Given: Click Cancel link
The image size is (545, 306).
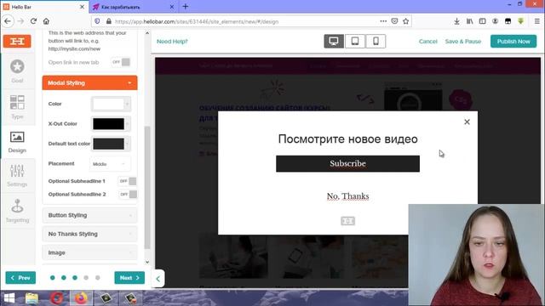Looking at the screenshot, I should pyautogui.click(x=427, y=42).
